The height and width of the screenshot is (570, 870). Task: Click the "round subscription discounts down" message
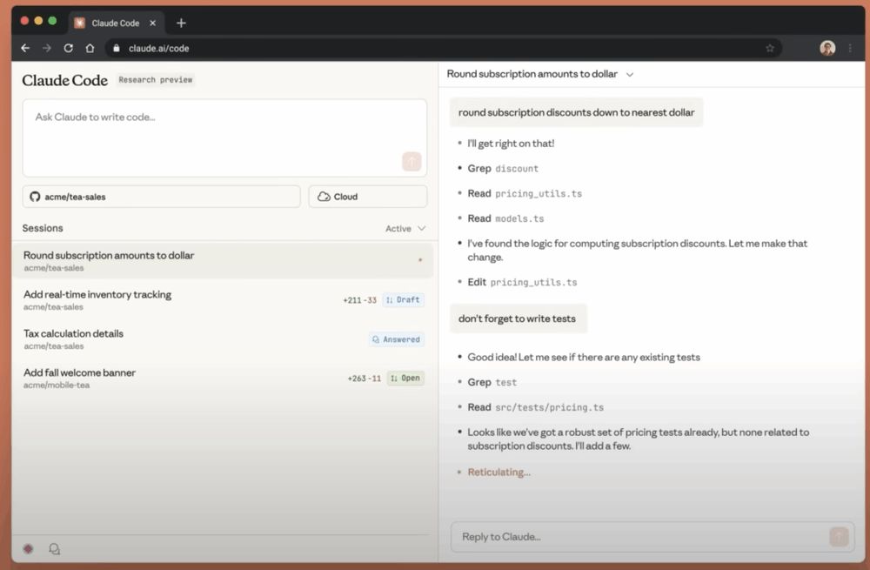click(x=576, y=112)
